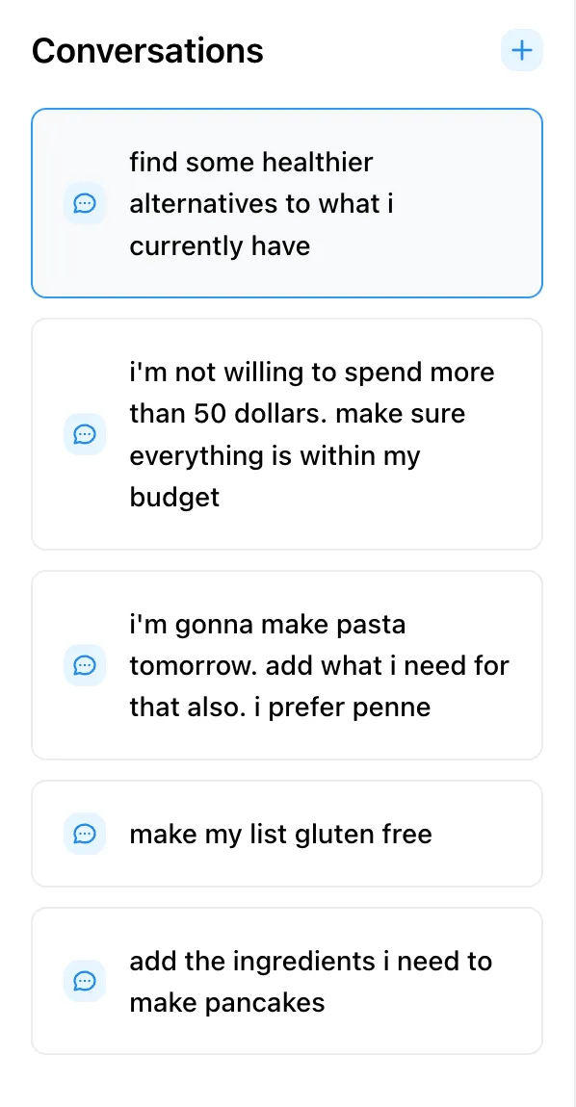The width and height of the screenshot is (576, 1107).
Task: Click the text of the gluten free conversation
Action: [x=279, y=834]
